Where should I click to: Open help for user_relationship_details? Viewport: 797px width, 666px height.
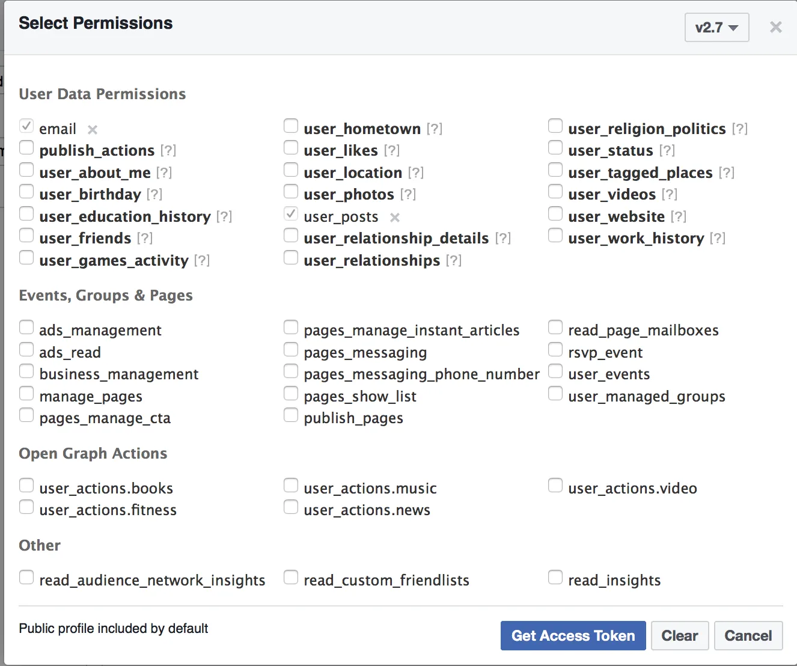pos(503,238)
